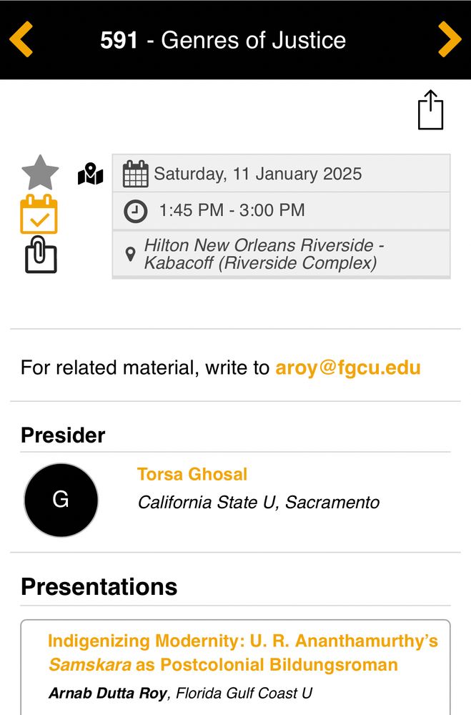Go to the next session arrow
This screenshot has width=471, height=715.
click(449, 39)
